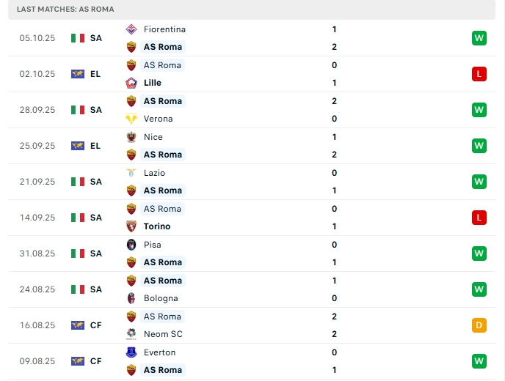Open the Verona team link

pyautogui.click(x=159, y=119)
